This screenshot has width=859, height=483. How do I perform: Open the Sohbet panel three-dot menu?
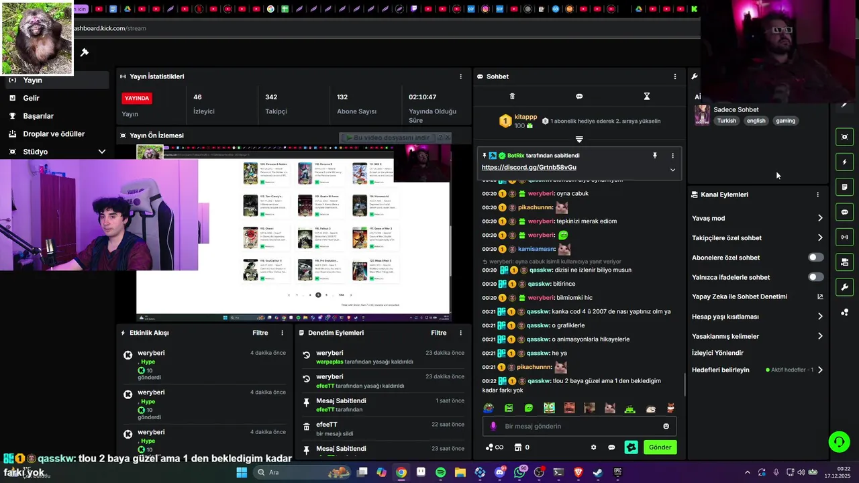(675, 76)
